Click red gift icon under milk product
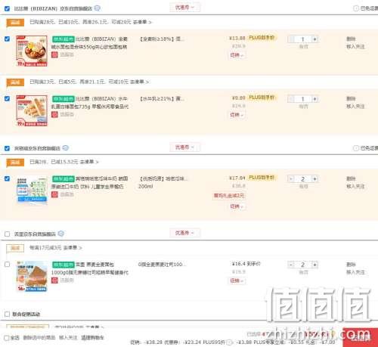This screenshot has width=378, height=347. coord(54,194)
